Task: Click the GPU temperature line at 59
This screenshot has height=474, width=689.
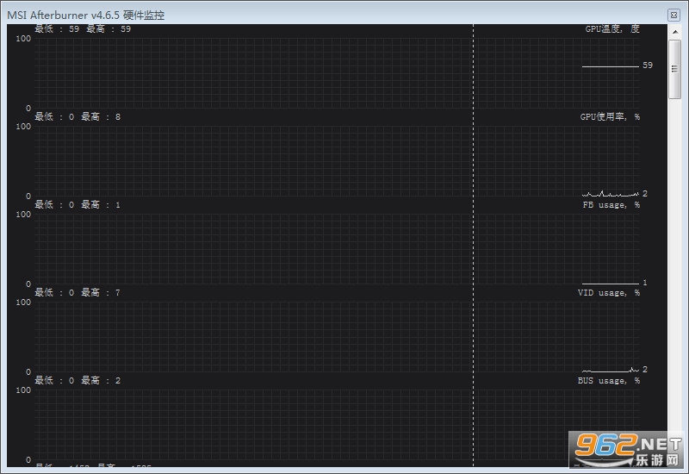Action: point(611,67)
